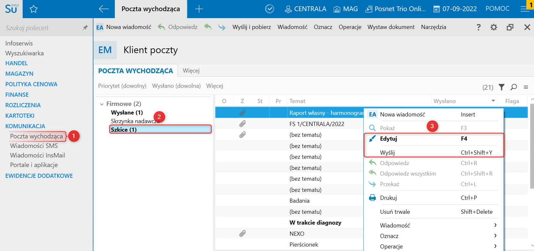Screen dimensions: 534x251
Task: Choose Wyślij in the context menu
Action: [434, 152]
